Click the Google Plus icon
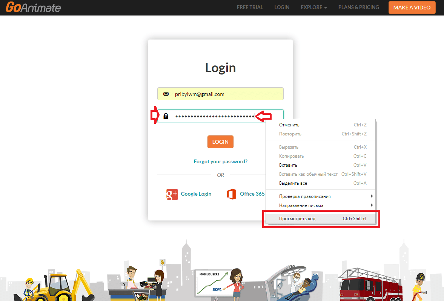Screen dimensions: 444x301 172,194
